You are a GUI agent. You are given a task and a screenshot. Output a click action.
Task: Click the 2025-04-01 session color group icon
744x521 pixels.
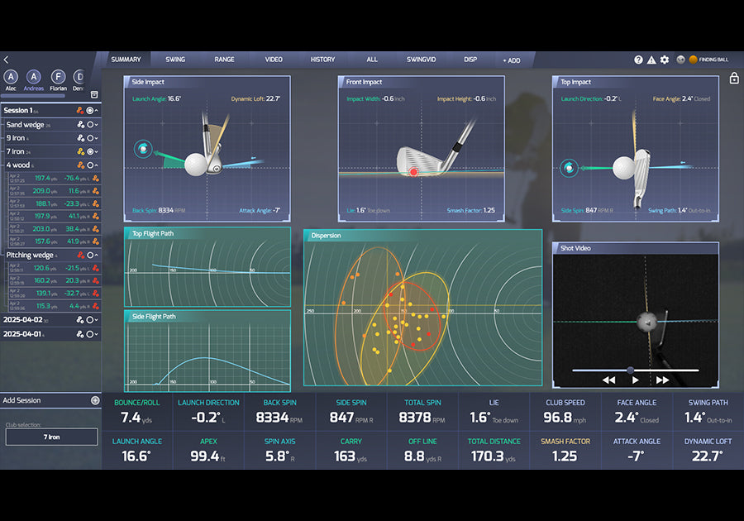[80, 334]
